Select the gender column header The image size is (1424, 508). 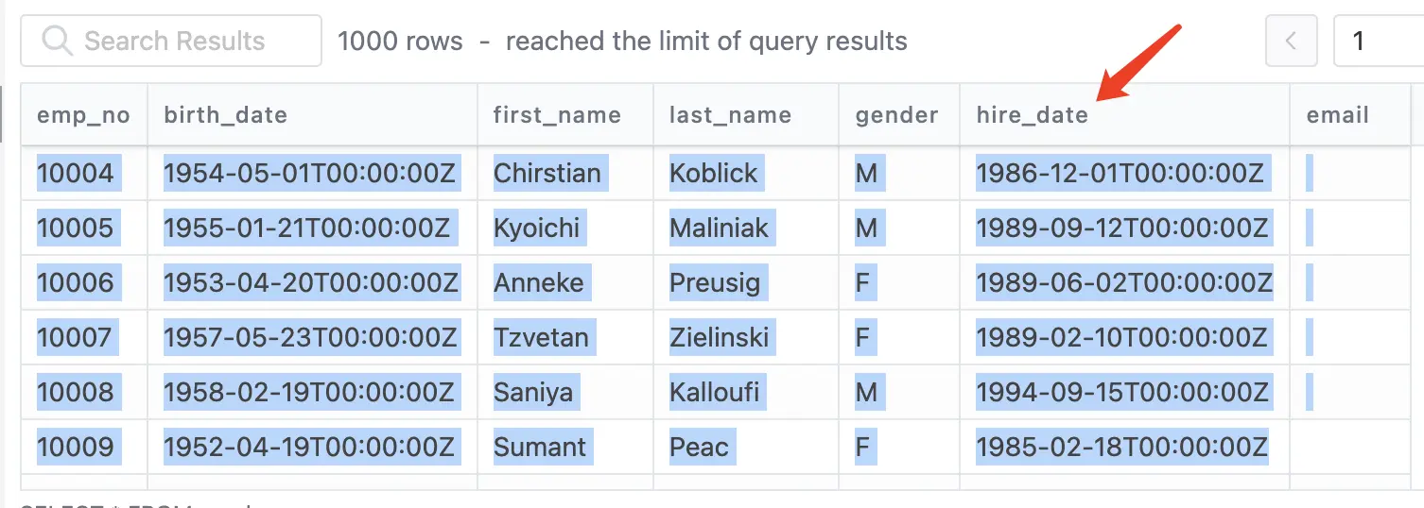899,115
